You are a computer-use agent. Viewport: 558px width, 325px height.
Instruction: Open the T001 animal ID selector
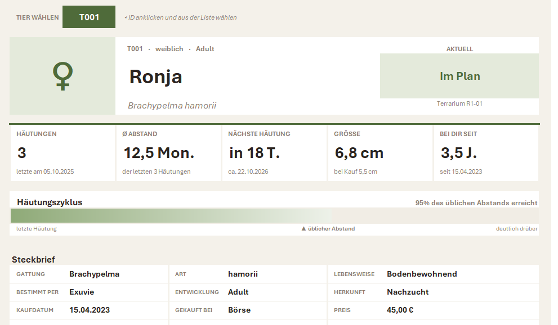(x=89, y=17)
